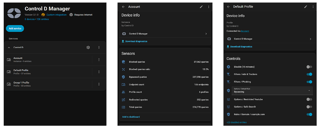Follow the Connected via Account link

click(x=245, y=31)
